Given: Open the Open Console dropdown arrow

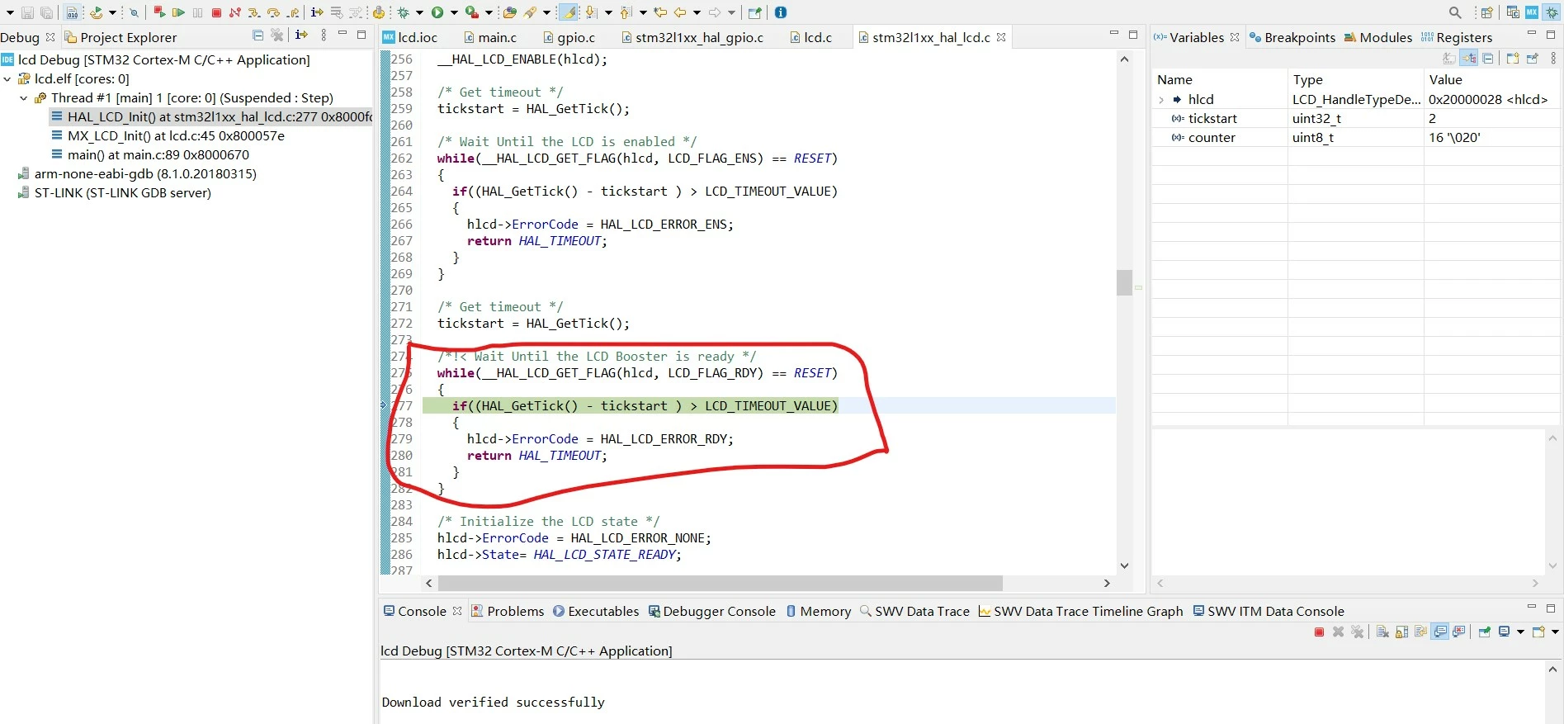Looking at the screenshot, I should 1555,632.
